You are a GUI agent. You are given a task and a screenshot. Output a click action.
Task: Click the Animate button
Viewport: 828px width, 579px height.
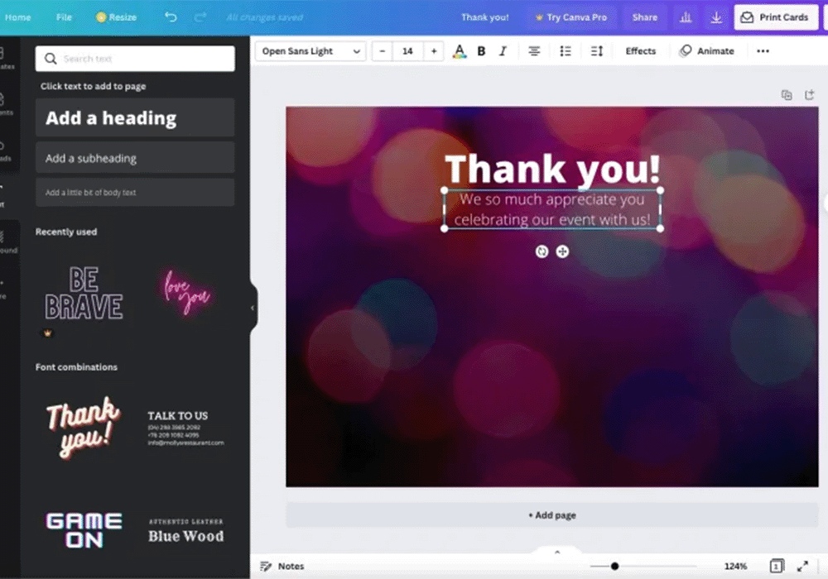[x=707, y=51]
